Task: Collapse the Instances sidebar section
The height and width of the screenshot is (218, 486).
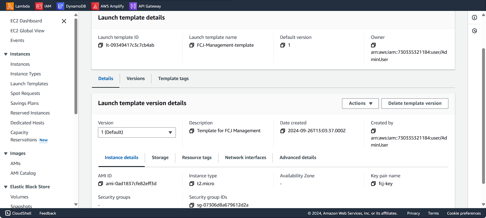Action: click(x=6, y=54)
